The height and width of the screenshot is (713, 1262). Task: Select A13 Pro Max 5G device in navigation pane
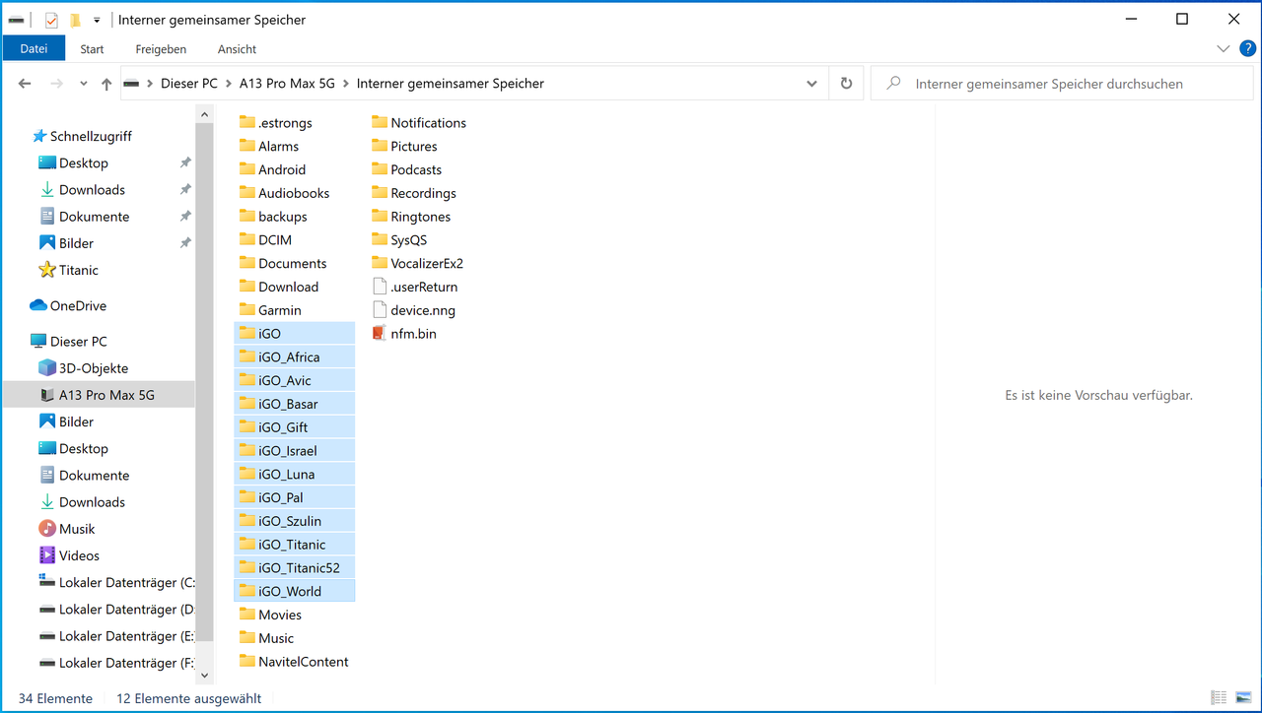(x=106, y=394)
